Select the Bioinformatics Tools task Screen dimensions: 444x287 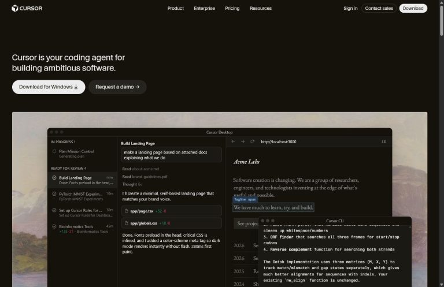82,229
